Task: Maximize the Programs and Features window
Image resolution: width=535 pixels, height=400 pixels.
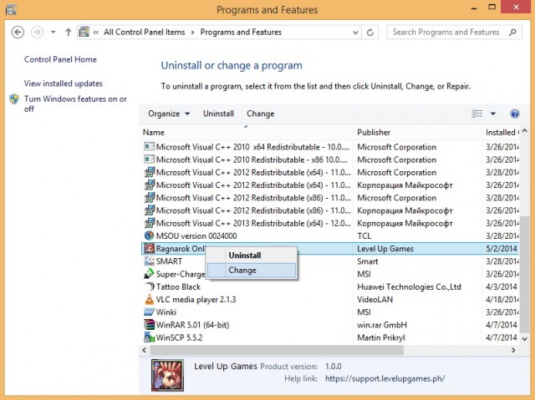Action: pos(492,7)
